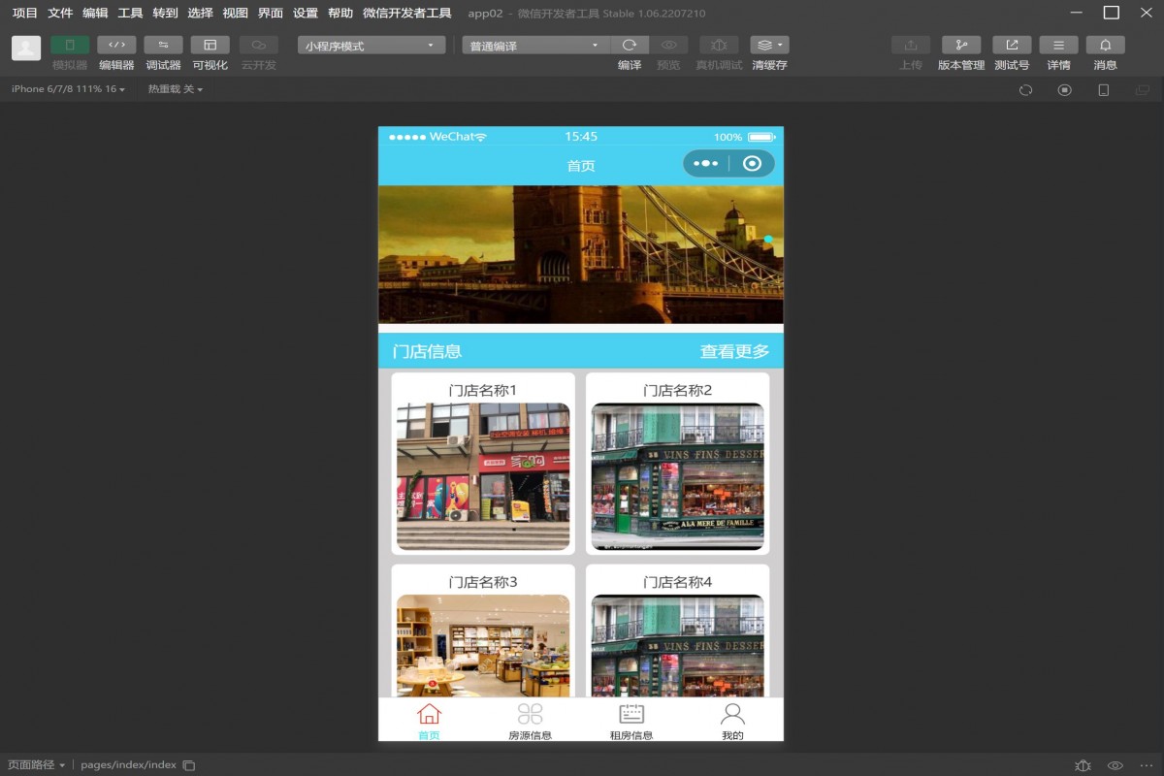Switch to the 房源信息 tab

[530, 721]
